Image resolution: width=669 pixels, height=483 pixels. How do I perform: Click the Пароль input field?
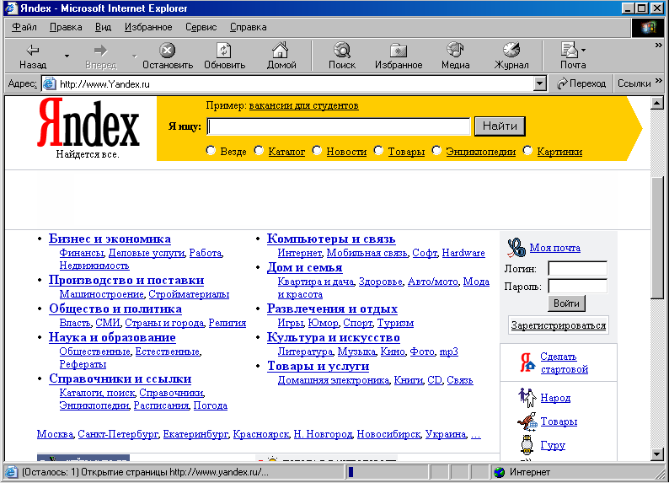click(x=577, y=286)
